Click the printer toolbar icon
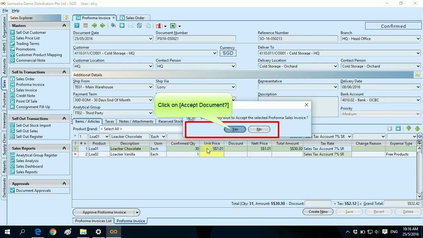The width and height of the screenshot is (423, 238). (122, 26)
